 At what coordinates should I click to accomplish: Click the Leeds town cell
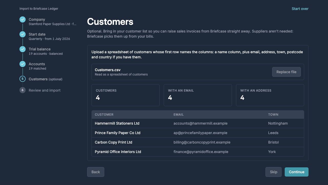click(273, 133)
